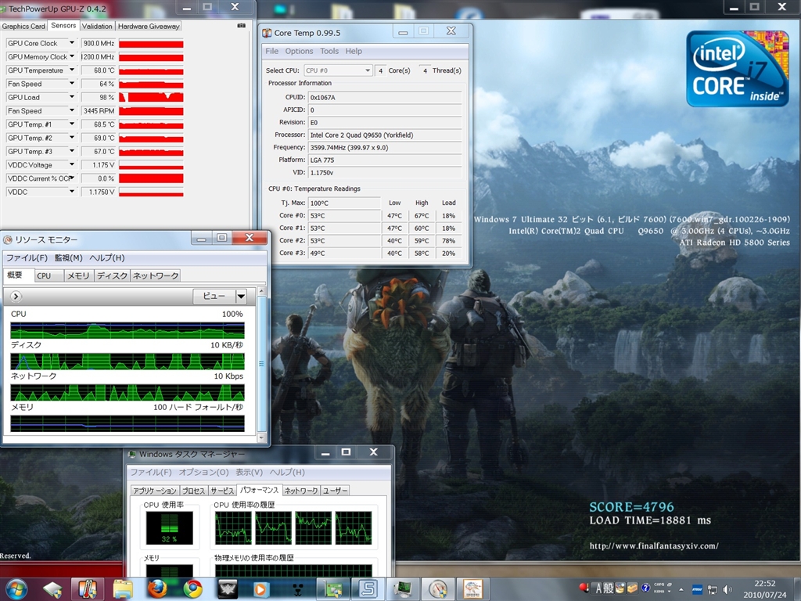This screenshot has width=801, height=601.
Task: Open the GPU Core Clock sensor dropdown
Action: (x=72, y=44)
